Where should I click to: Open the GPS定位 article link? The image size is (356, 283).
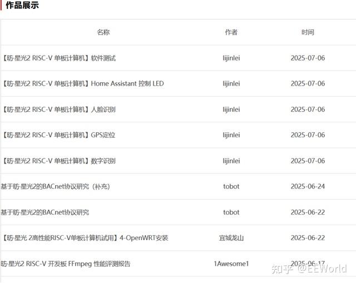click(x=59, y=135)
